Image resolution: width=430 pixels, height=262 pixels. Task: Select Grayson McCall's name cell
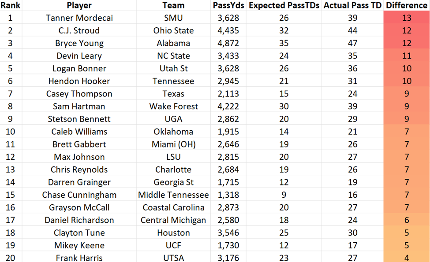pyautogui.click(x=79, y=207)
